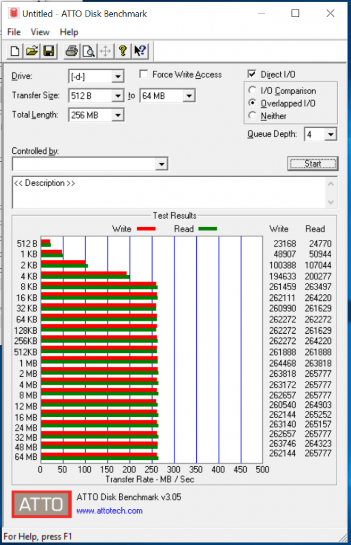Screen dimensions: 351x545
Task: Click in the Description text box
Action: (169, 193)
